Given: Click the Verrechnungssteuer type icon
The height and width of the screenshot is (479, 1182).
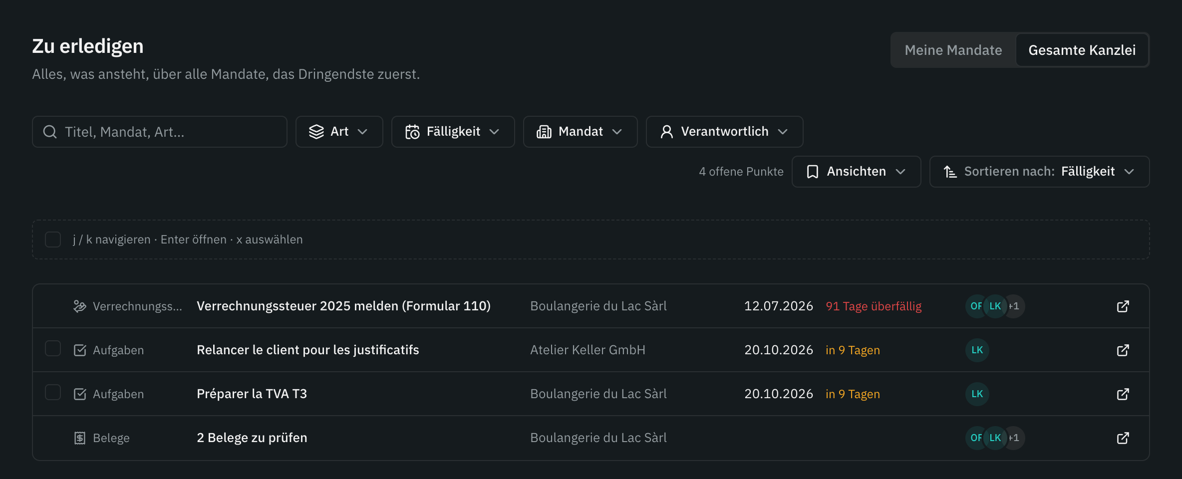Looking at the screenshot, I should [80, 306].
